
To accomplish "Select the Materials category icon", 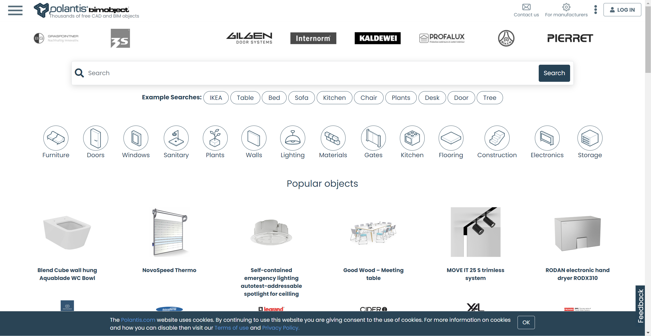I will point(333,138).
